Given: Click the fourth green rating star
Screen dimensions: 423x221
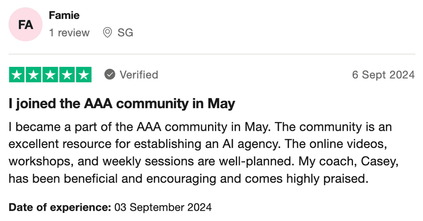Looking at the screenshot, I should (66, 75).
